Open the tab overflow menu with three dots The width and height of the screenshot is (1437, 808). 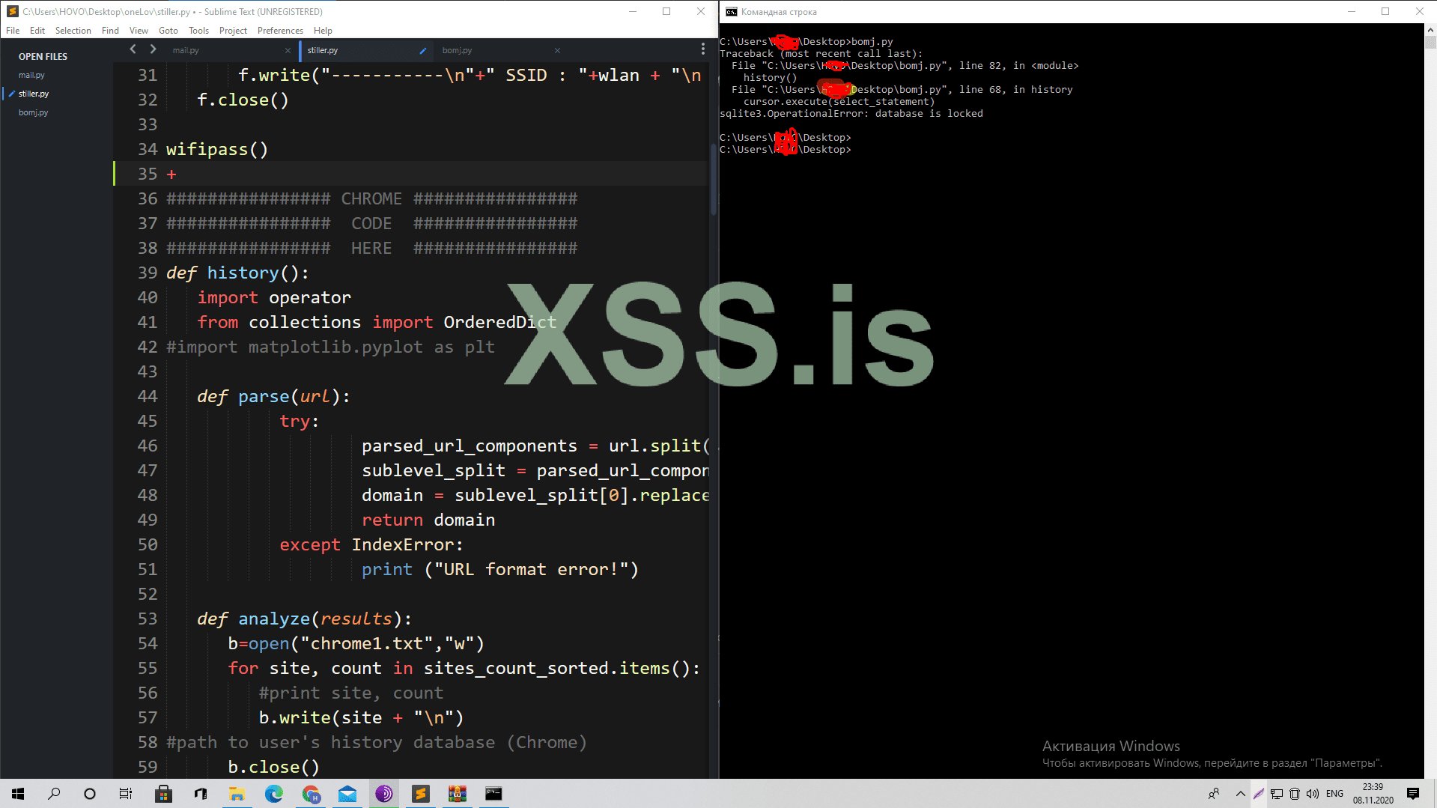(702, 49)
